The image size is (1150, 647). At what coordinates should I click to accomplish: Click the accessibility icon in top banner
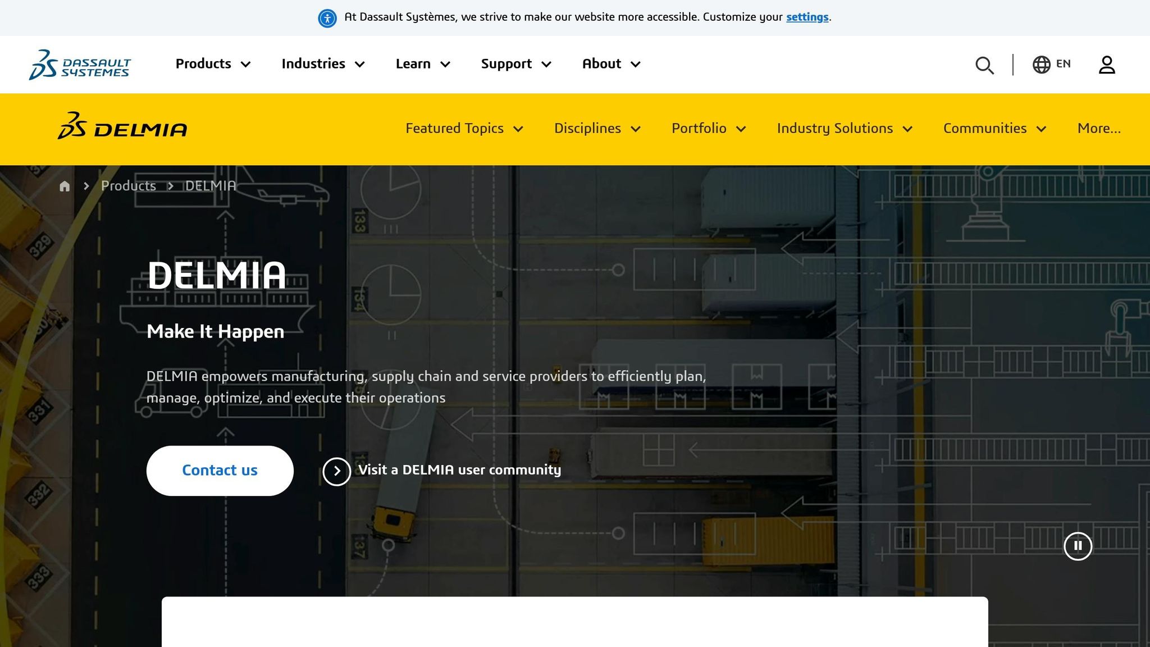[x=327, y=18]
